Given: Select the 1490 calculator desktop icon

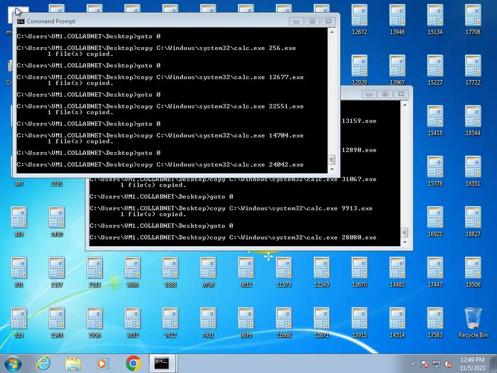Looking at the screenshot, I should click(56, 221).
